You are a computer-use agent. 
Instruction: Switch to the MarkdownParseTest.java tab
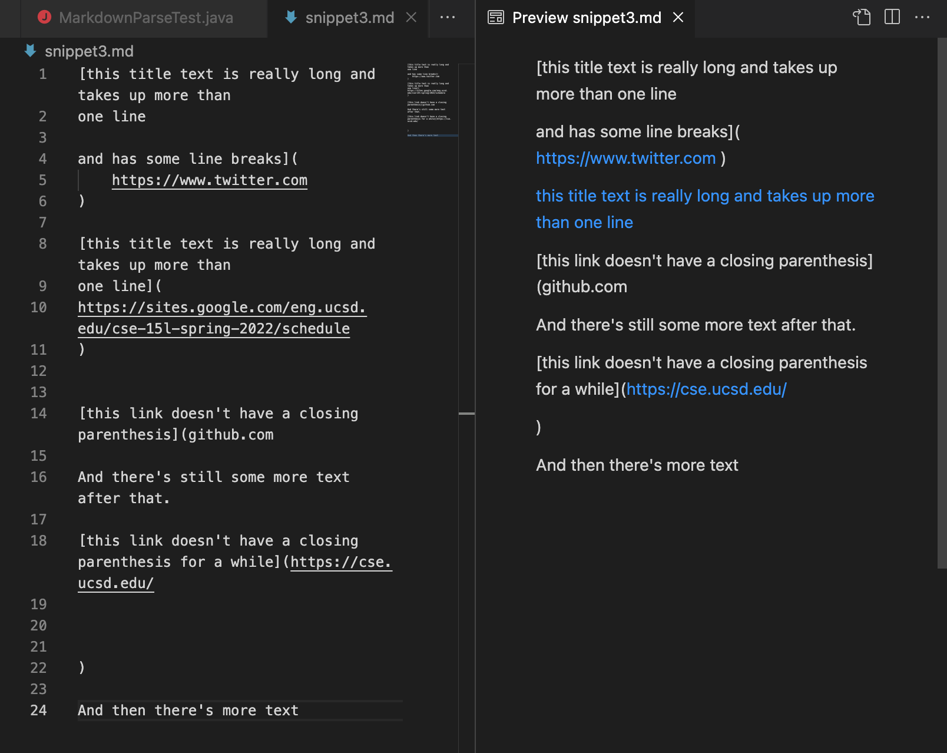click(x=135, y=18)
